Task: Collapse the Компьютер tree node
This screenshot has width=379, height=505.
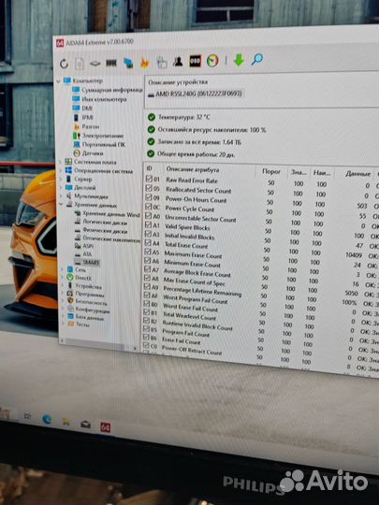Action: (x=58, y=81)
